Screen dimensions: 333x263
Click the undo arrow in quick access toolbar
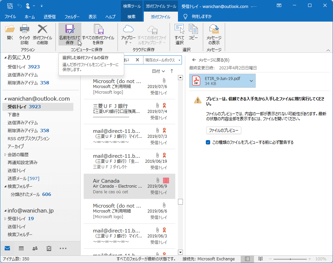point(20,6)
